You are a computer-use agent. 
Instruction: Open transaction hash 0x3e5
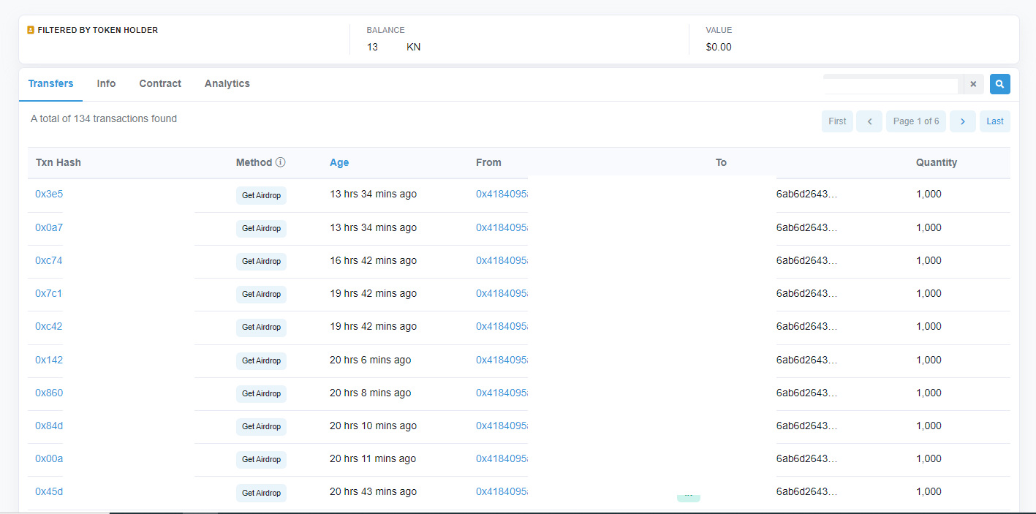click(49, 194)
